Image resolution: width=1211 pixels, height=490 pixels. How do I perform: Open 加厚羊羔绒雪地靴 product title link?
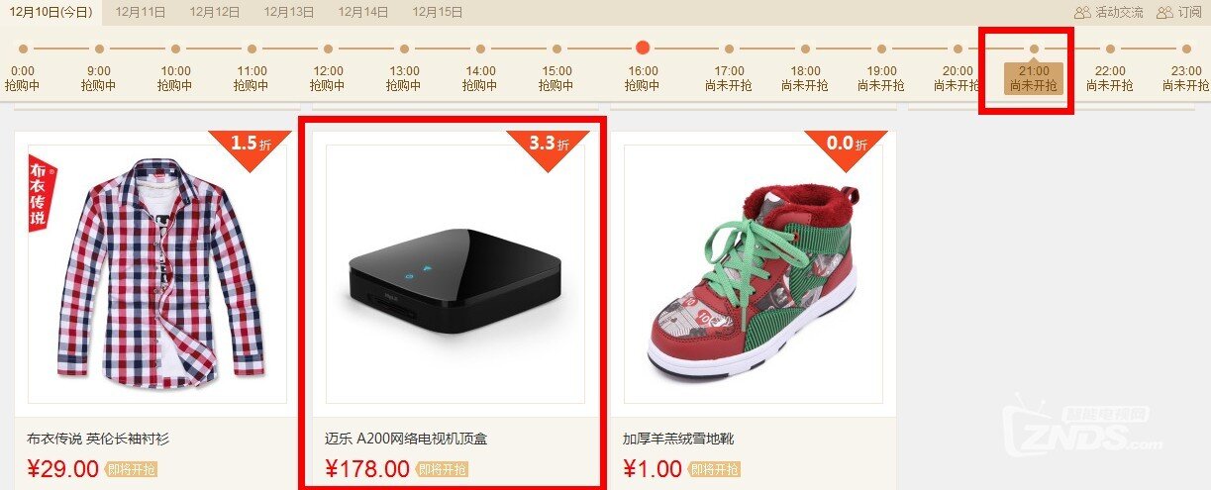[678, 439]
